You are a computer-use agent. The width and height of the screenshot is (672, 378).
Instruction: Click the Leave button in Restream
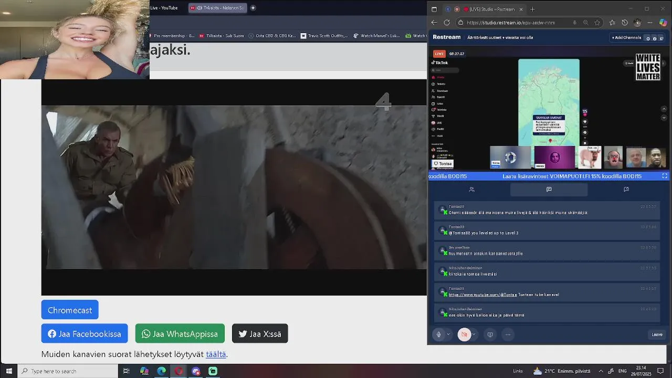pyautogui.click(x=657, y=334)
